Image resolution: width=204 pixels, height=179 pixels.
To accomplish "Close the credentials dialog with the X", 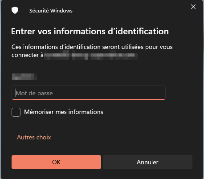I will click(x=193, y=7).
